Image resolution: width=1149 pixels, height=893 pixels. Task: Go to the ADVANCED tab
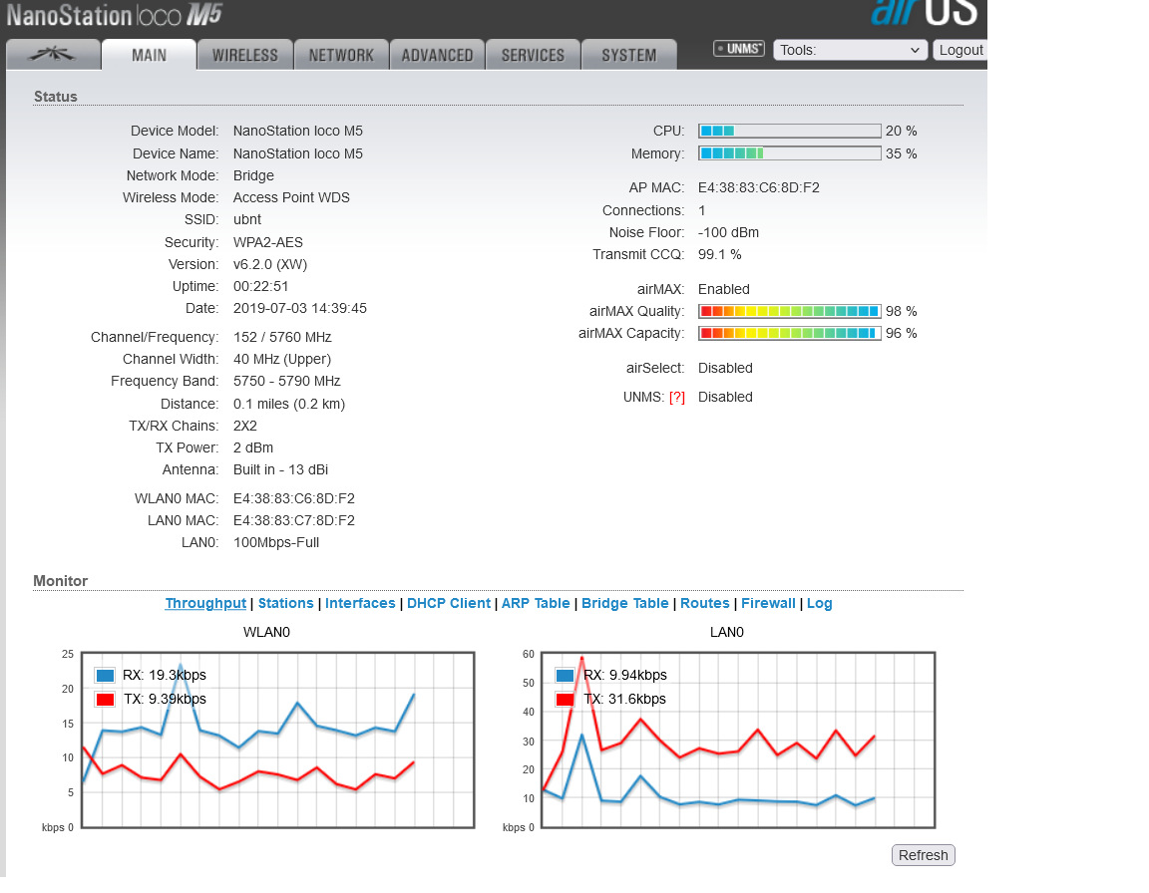[x=438, y=55]
